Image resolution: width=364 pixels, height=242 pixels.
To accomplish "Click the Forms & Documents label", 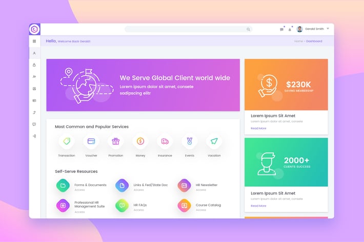I will pyautogui.click(x=90, y=185).
